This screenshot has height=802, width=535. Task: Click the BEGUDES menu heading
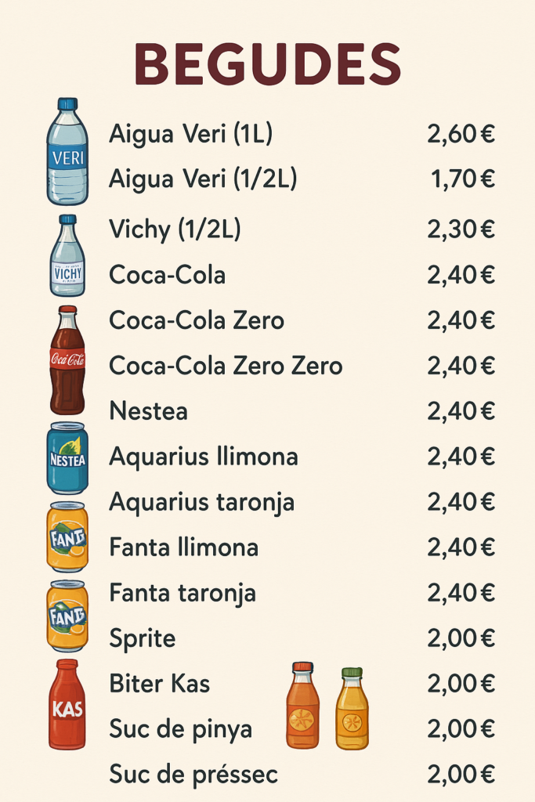point(268,64)
